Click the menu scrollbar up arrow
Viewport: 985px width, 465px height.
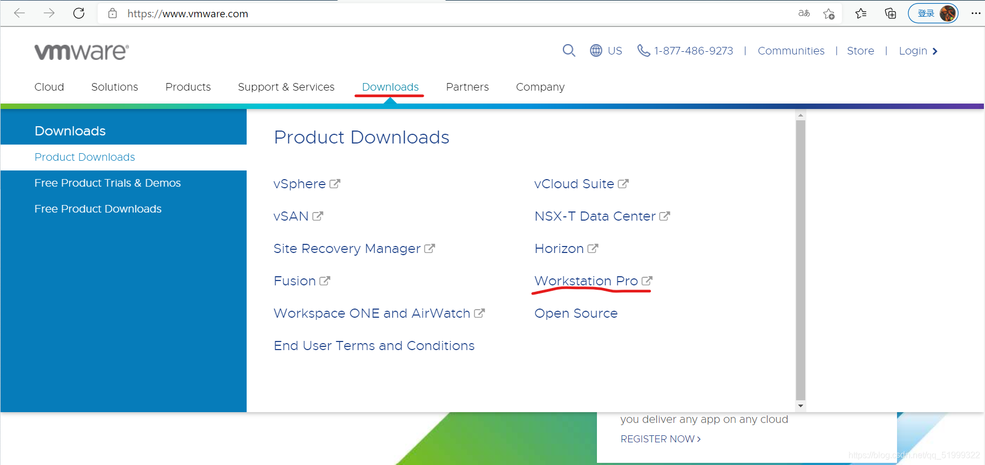coord(800,115)
